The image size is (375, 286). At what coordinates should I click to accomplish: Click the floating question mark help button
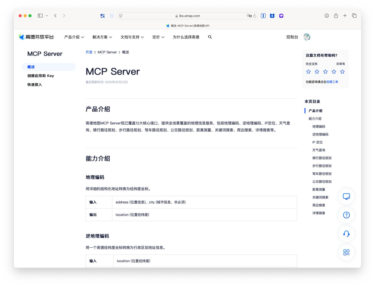[x=346, y=215]
